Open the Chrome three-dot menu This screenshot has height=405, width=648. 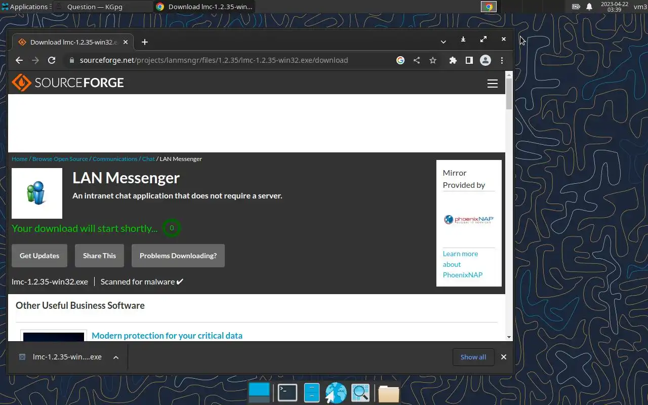[x=502, y=60]
